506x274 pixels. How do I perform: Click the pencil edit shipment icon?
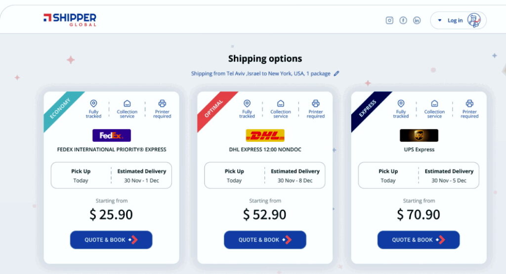coord(337,74)
